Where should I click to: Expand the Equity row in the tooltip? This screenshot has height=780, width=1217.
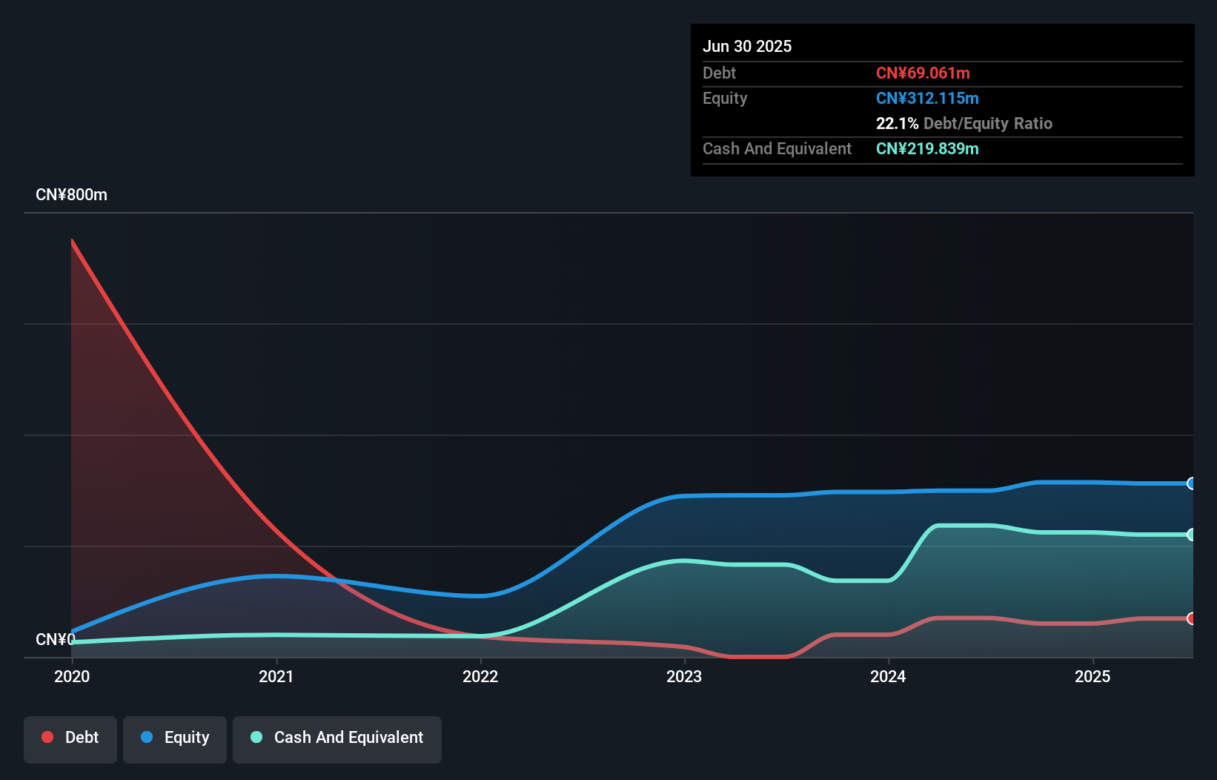coord(724,98)
